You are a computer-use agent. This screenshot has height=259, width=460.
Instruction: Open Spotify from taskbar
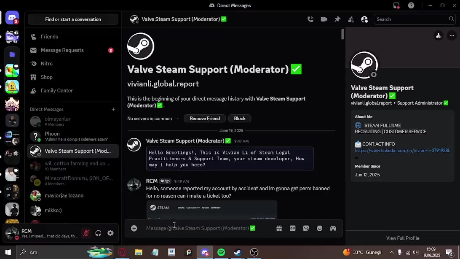click(x=221, y=252)
